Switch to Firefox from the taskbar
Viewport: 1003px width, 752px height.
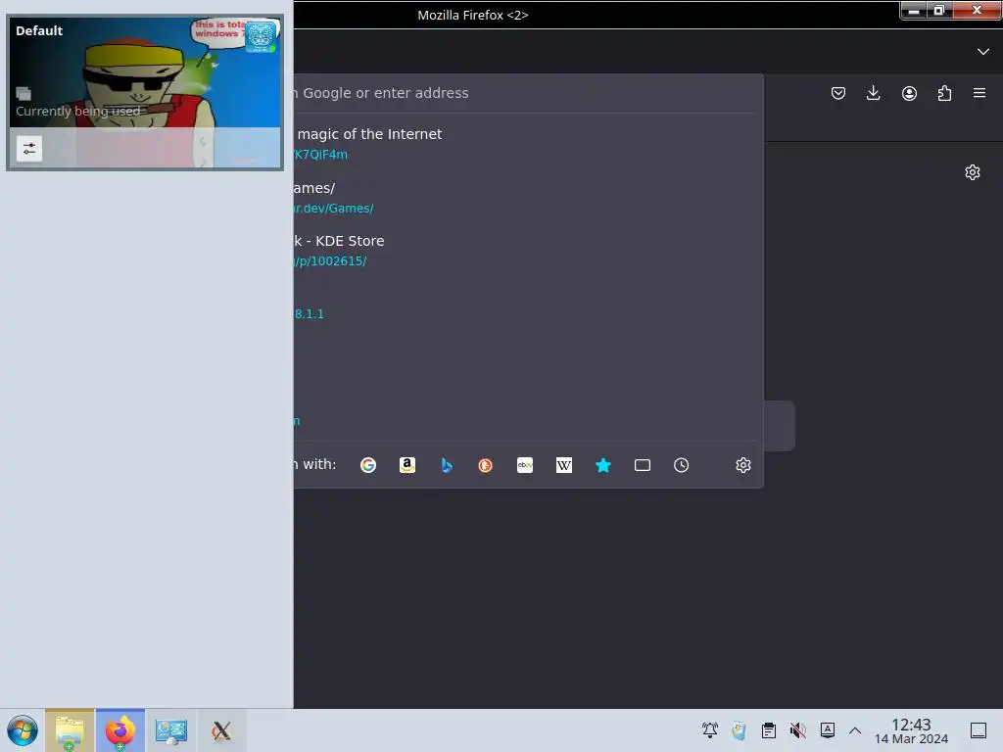(x=120, y=730)
